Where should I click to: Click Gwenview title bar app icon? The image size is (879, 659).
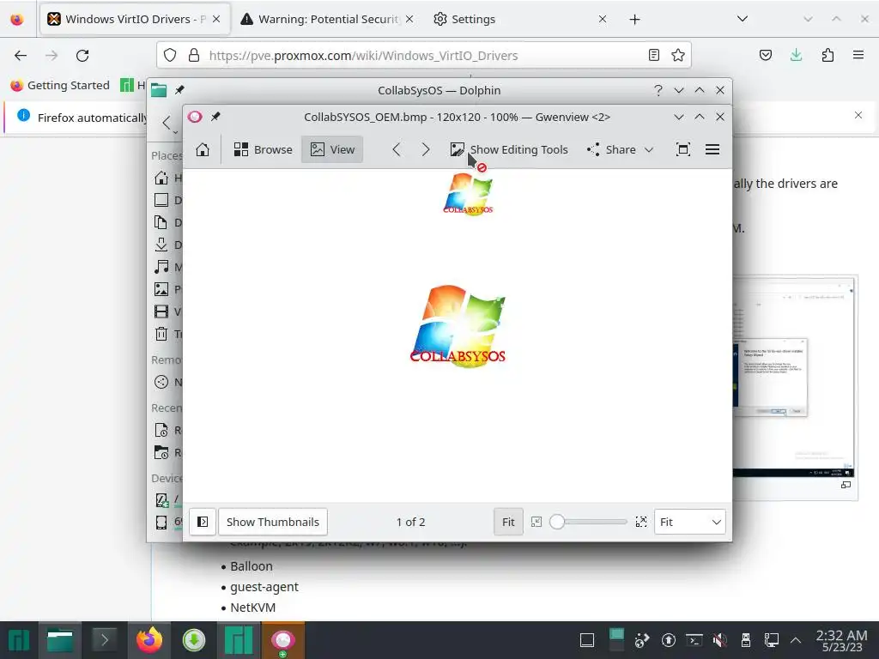pyautogui.click(x=195, y=117)
